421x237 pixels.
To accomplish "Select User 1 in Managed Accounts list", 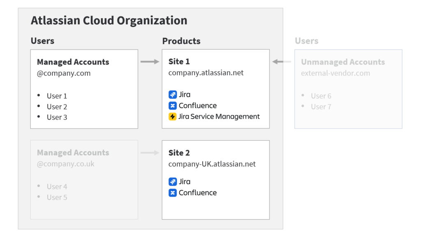I will point(57,96).
